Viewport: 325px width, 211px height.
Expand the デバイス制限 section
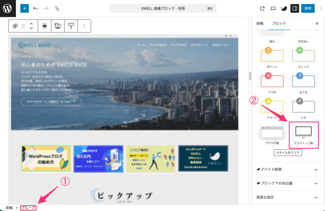coord(288,169)
